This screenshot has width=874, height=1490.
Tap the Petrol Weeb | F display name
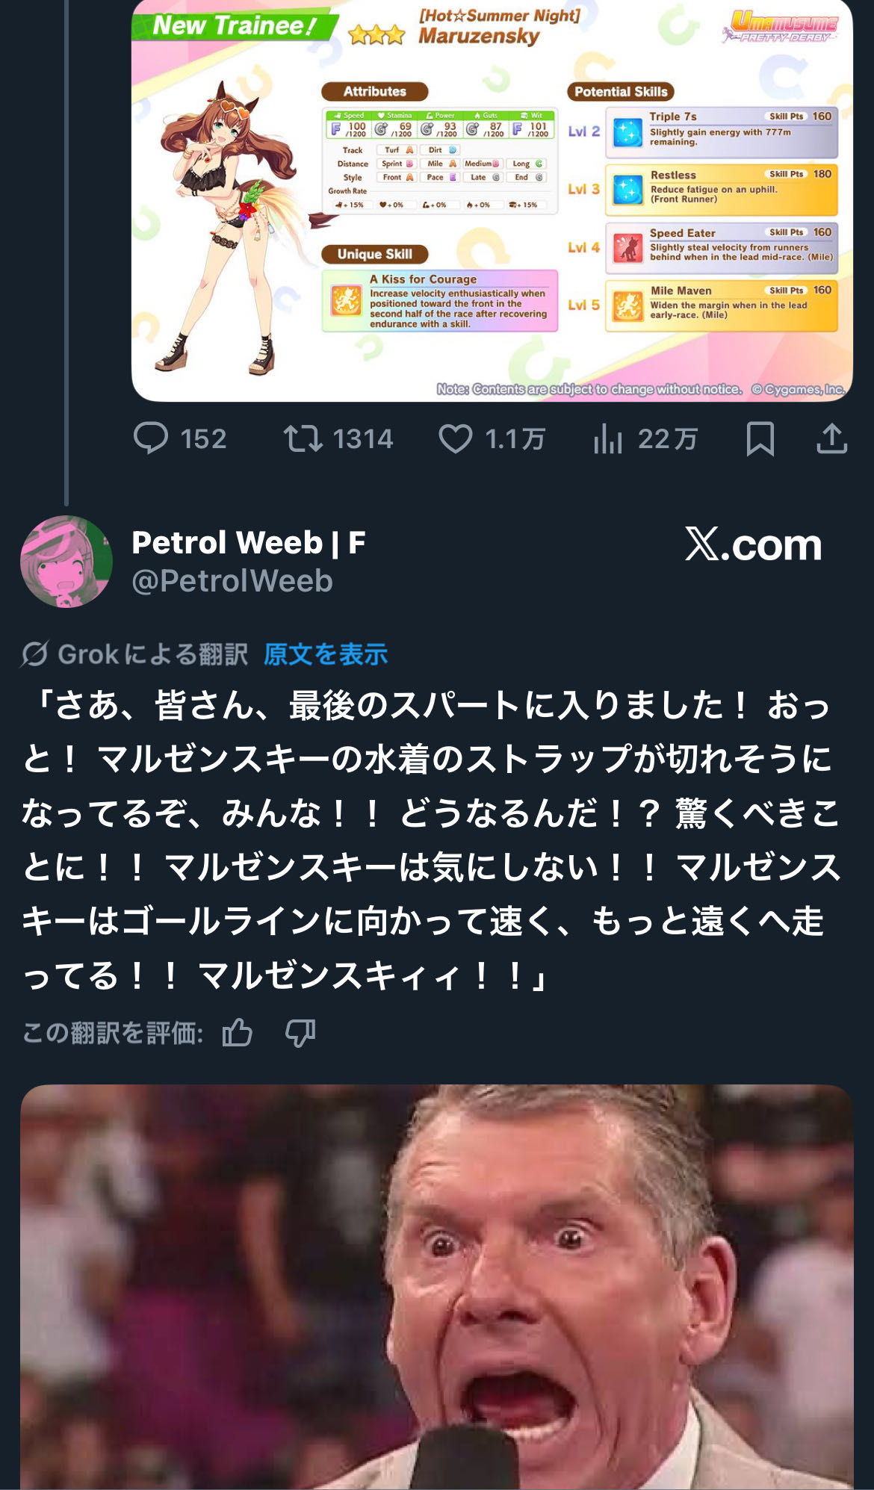[x=249, y=542]
